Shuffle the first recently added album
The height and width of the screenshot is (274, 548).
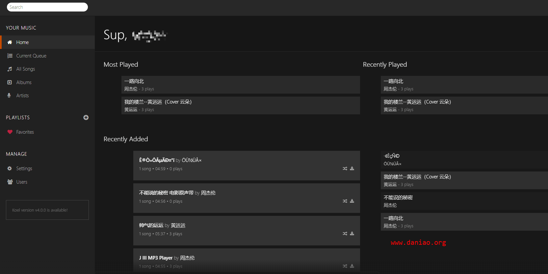[345, 169]
